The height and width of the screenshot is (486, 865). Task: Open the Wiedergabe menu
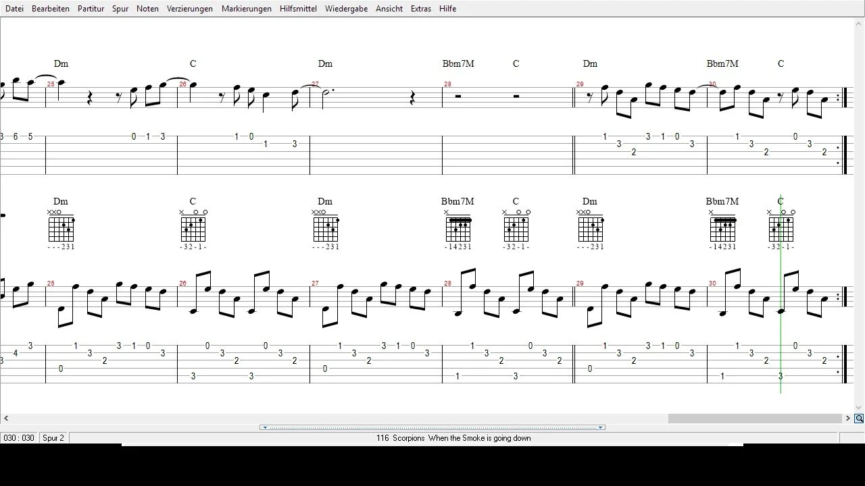346,9
